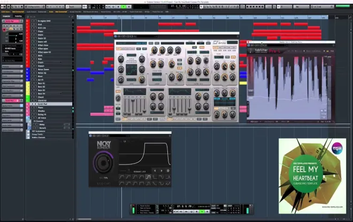353x222 pixels.
Task: Select the Noise Down track
Action: tap(43, 70)
